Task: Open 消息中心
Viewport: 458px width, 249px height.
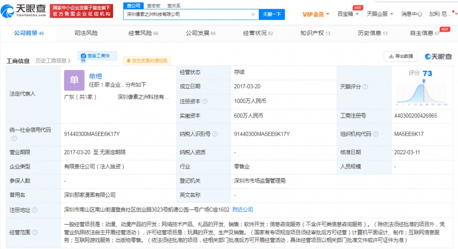Action: pyautogui.click(x=412, y=14)
